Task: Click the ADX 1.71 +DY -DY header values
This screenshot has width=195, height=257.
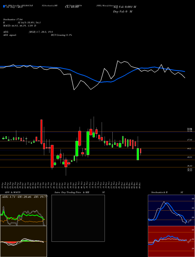Action: pos(25,197)
